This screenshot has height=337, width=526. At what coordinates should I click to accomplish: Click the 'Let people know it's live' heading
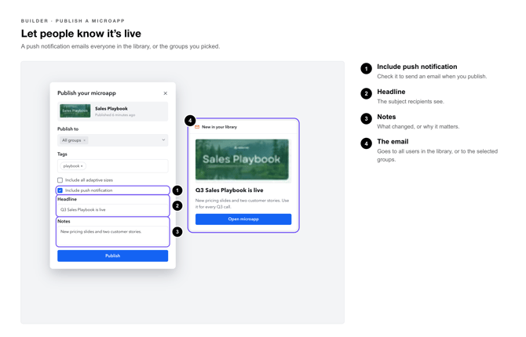point(81,34)
